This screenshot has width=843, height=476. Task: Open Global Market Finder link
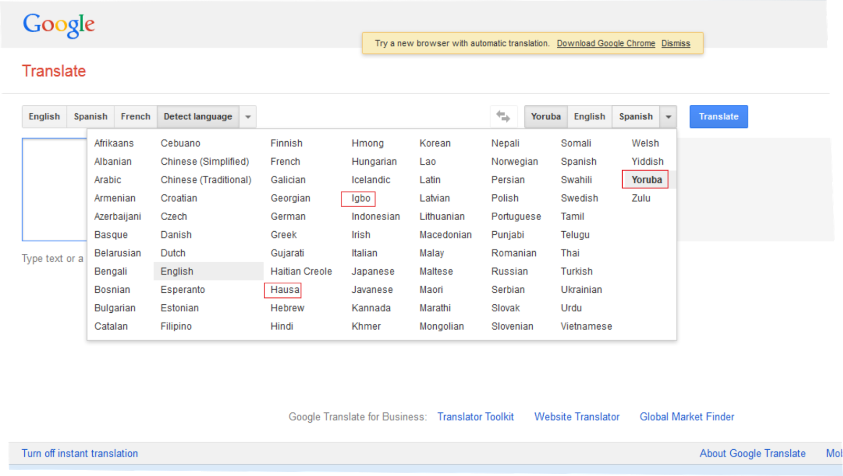click(x=687, y=417)
